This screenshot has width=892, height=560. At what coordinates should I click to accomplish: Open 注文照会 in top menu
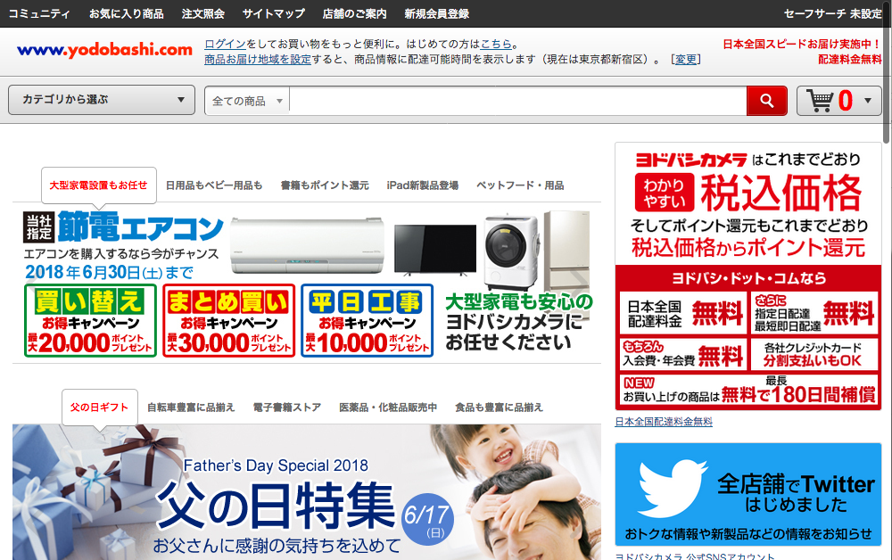pos(203,13)
